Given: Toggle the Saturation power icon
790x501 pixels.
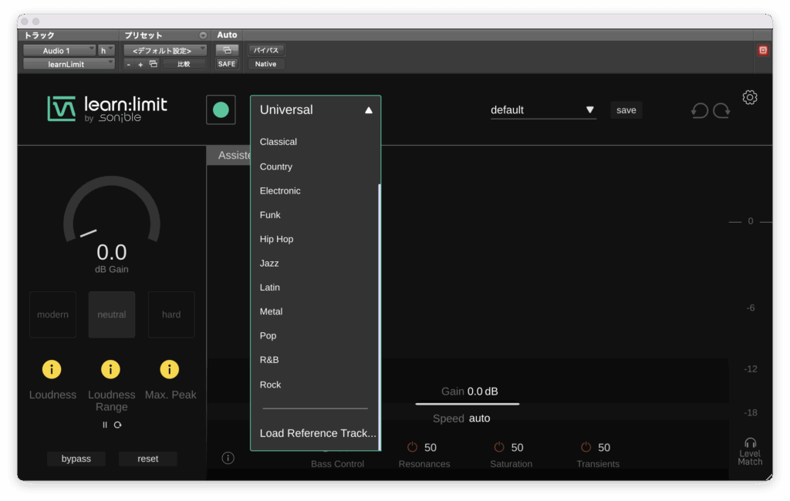Looking at the screenshot, I should (x=499, y=447).
